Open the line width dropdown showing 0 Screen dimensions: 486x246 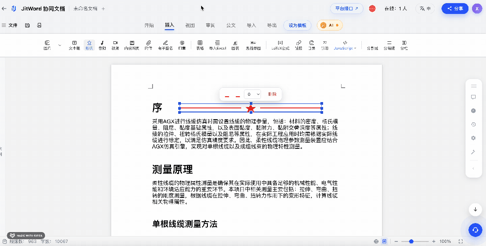coord(252,94)
